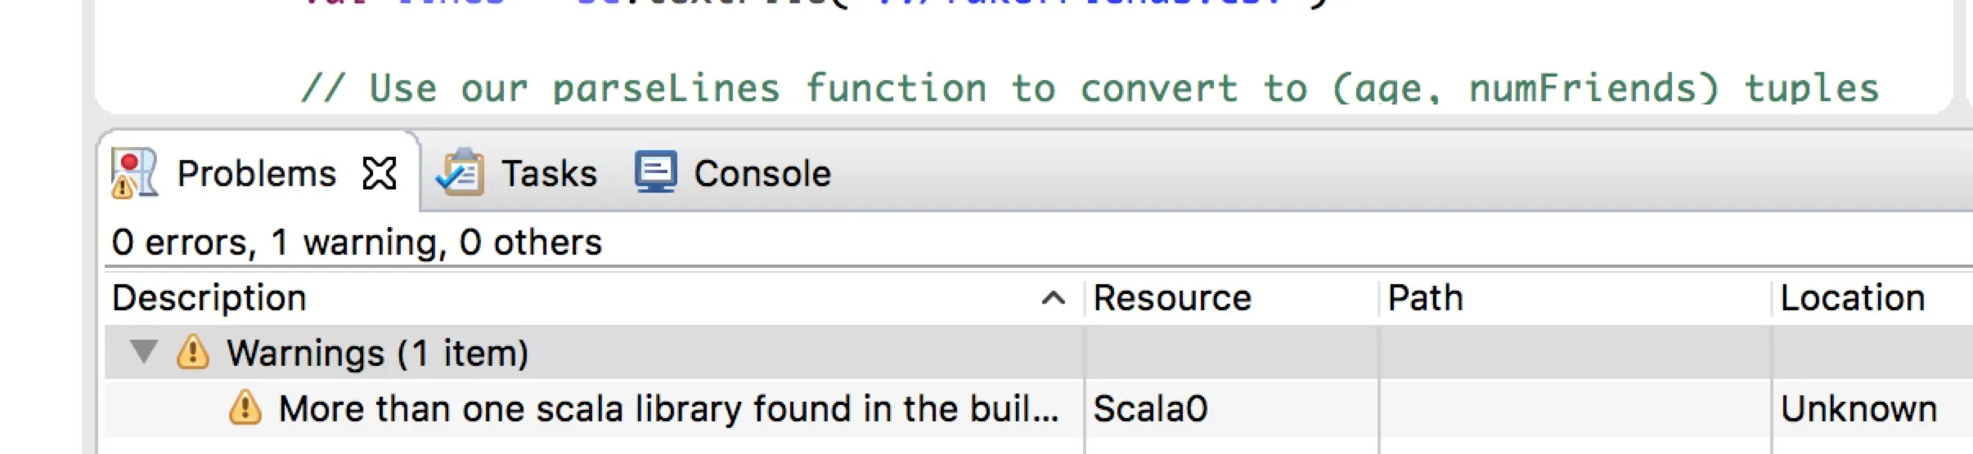This screenshot has height=454, width=1973.
Task: Switch to the Console tab
Action: click(762, 174)
